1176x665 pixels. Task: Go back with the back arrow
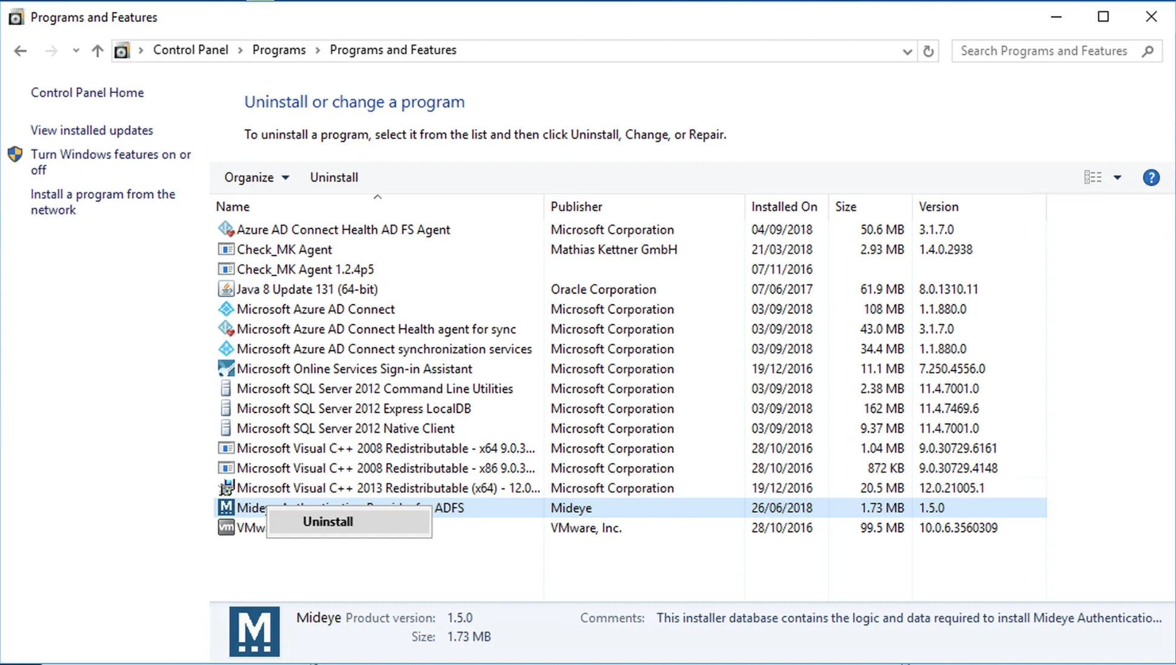pyautogui.click(x=21, y=50)
